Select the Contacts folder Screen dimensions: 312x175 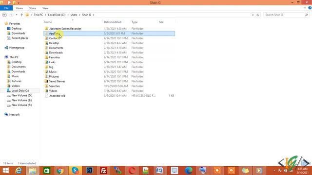tap(54, 38)
